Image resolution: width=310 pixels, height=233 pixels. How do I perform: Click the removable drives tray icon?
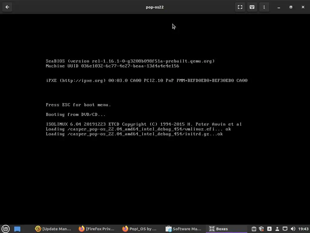269,229
